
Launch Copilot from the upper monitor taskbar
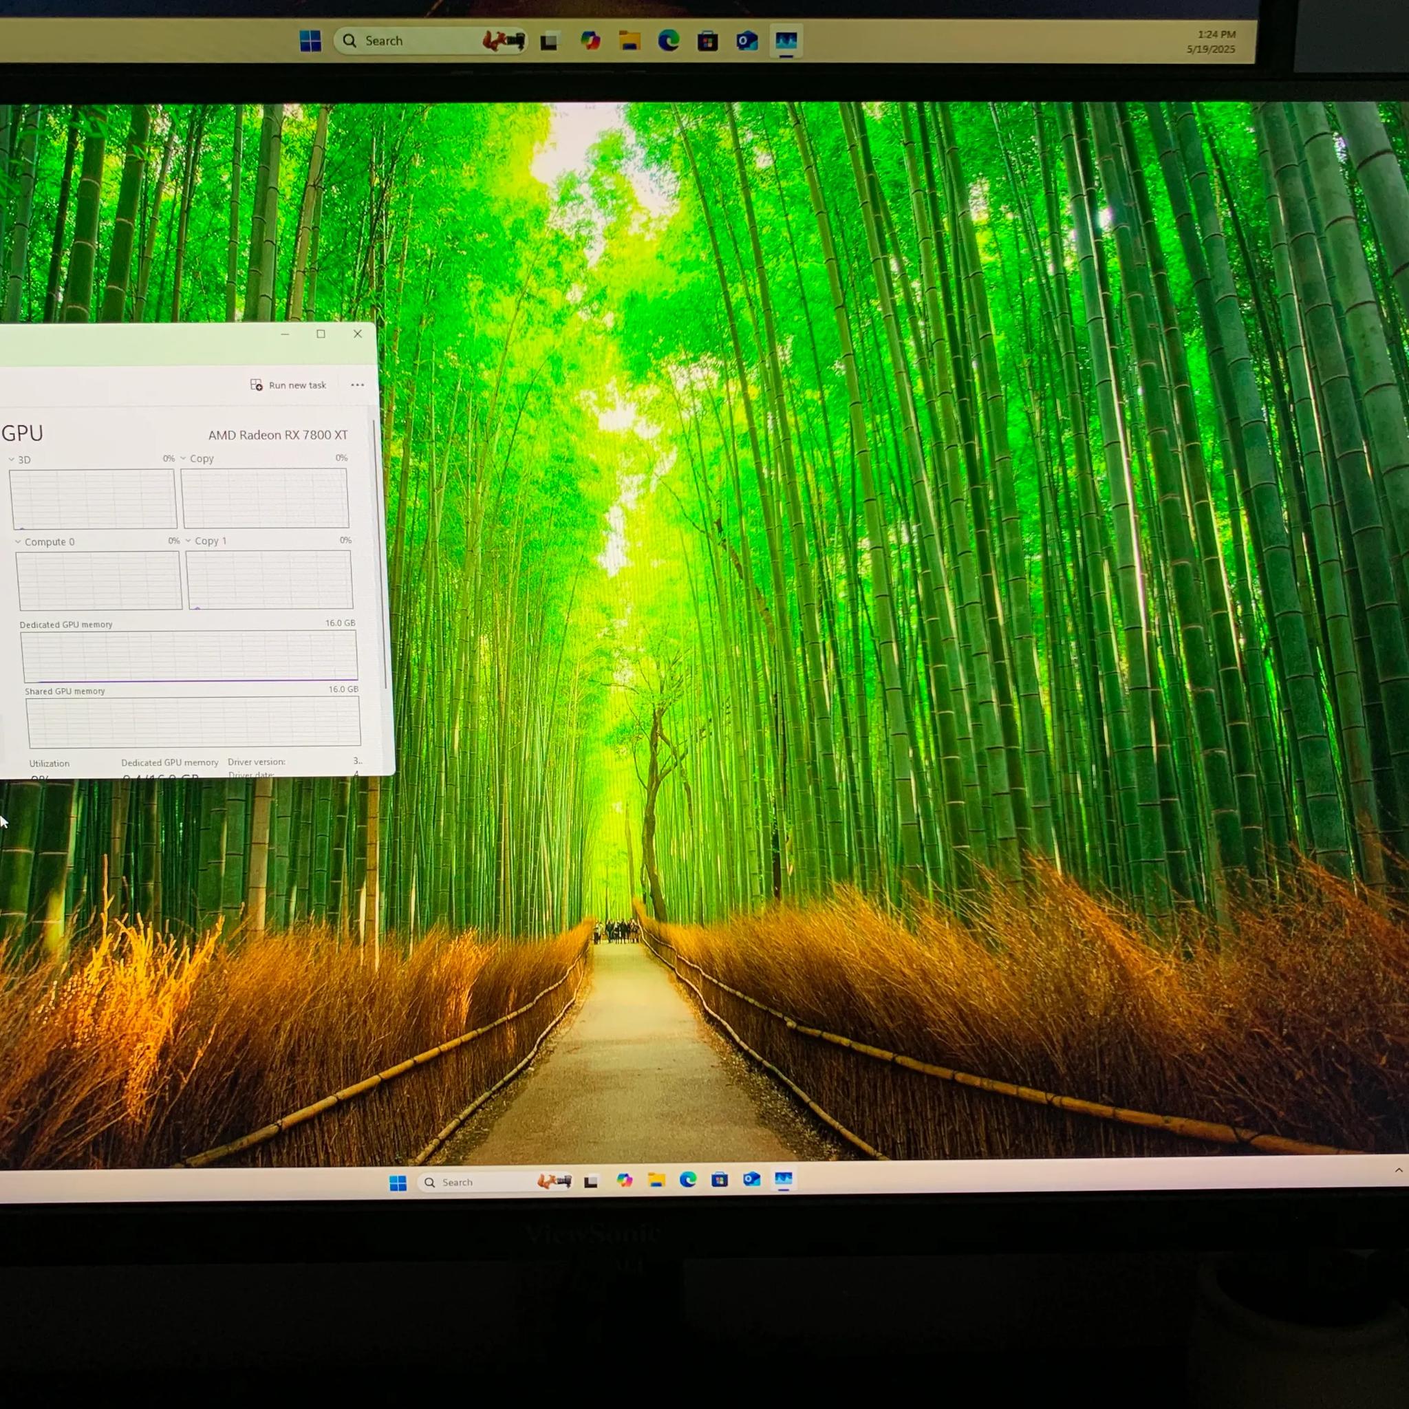coord(590,41)
